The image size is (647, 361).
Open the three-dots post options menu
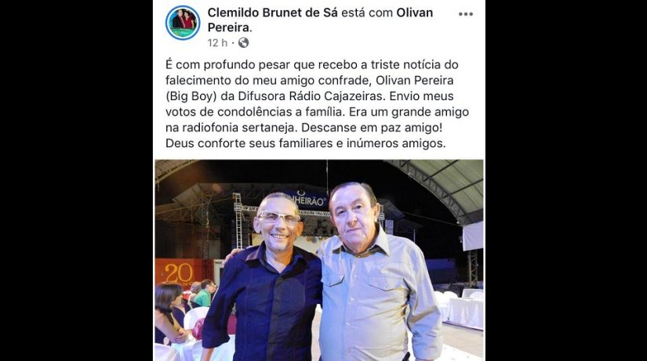(x=465, y=14)
